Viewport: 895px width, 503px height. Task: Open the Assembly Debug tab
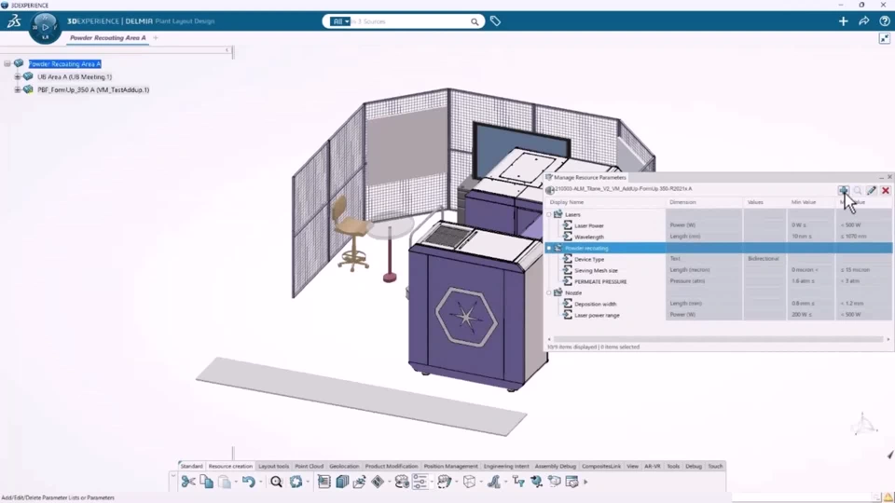click(x=556, y=466)
